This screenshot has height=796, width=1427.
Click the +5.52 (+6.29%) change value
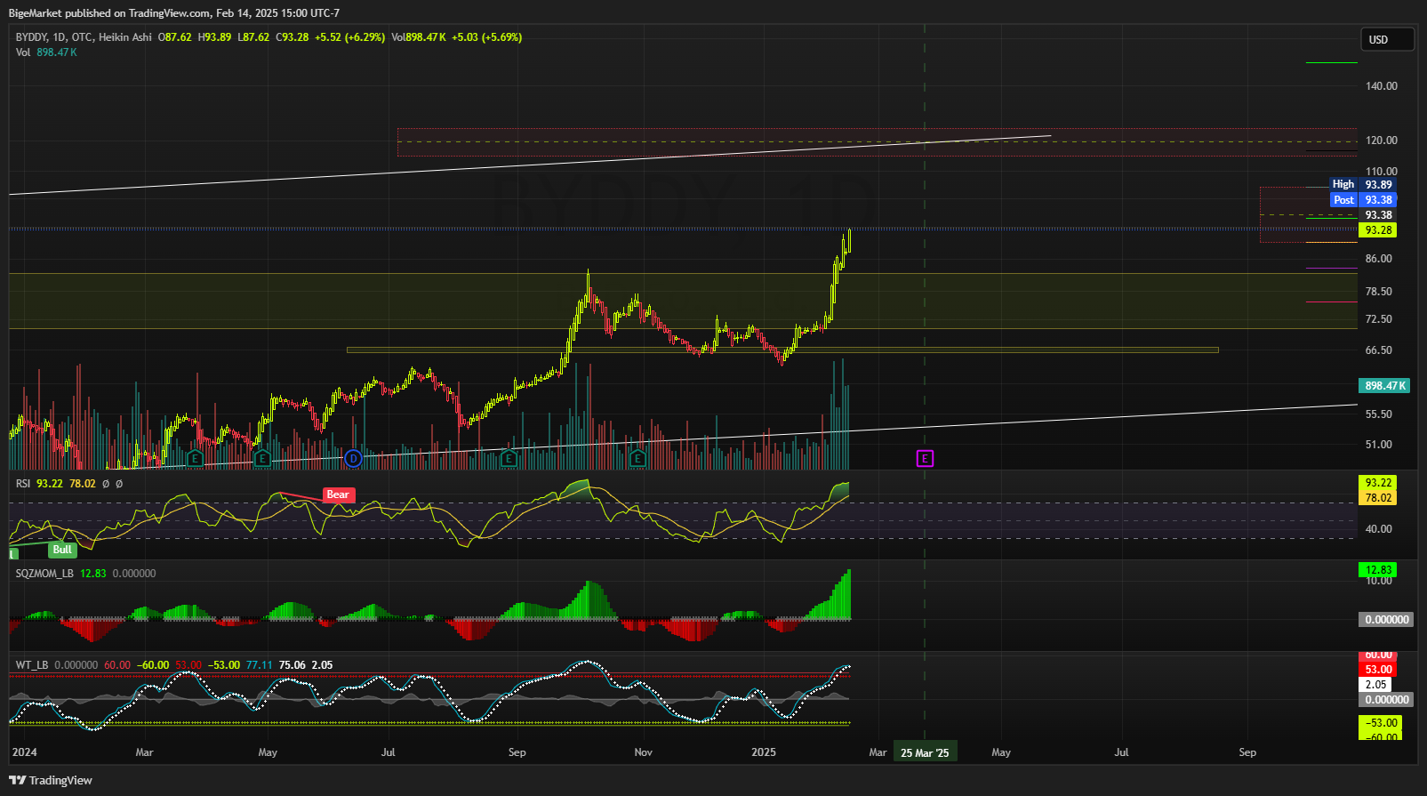pyautogui.click(x=349, y=37)
